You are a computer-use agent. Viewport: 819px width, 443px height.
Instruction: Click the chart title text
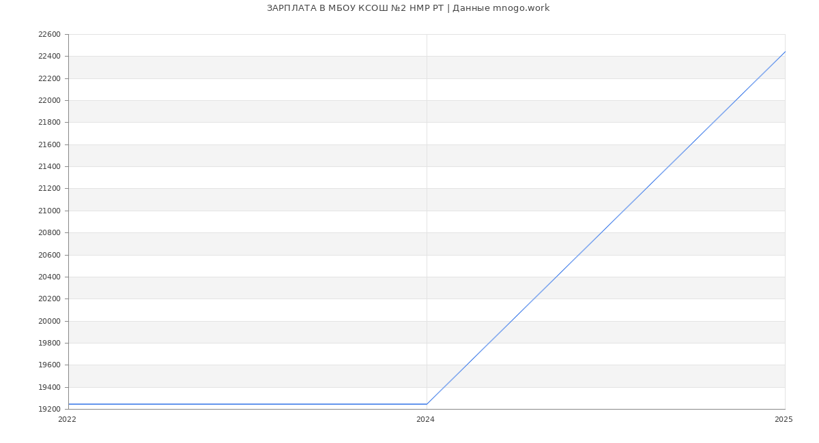[x=408, y=8]
